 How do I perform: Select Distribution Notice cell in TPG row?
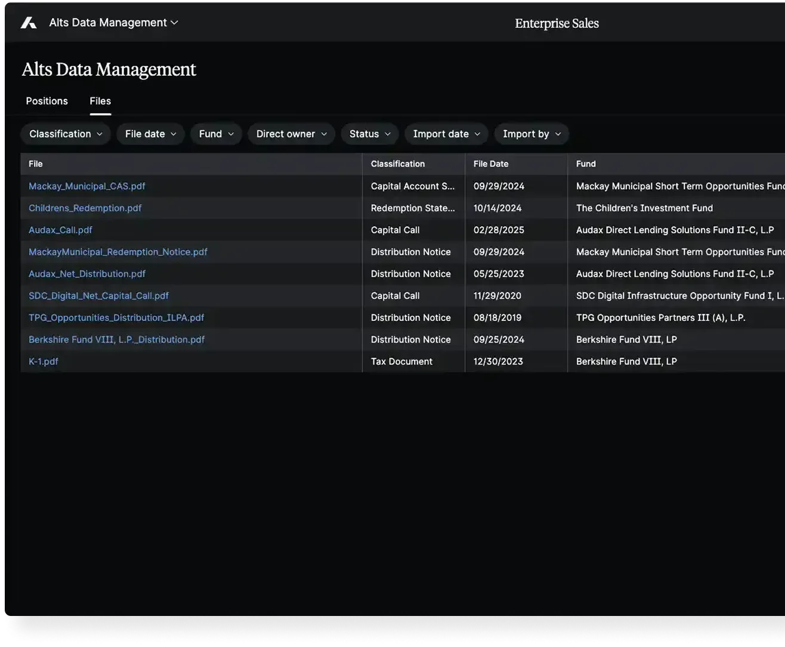[413, 318]
